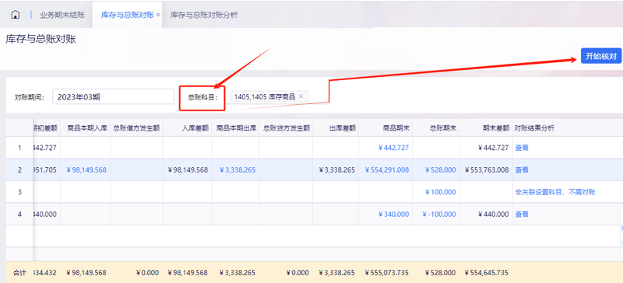
Task: Select the 库存与总账对账 tab
Action: [x=127, y=15]
